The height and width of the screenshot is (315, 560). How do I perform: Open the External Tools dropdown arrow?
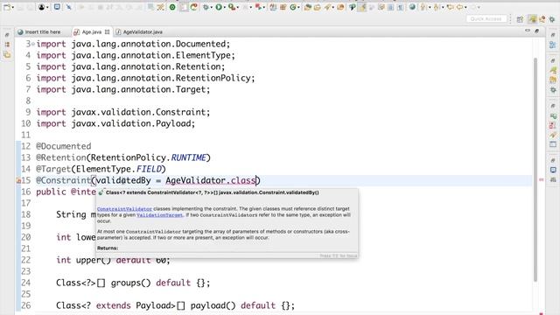[237, 8]
